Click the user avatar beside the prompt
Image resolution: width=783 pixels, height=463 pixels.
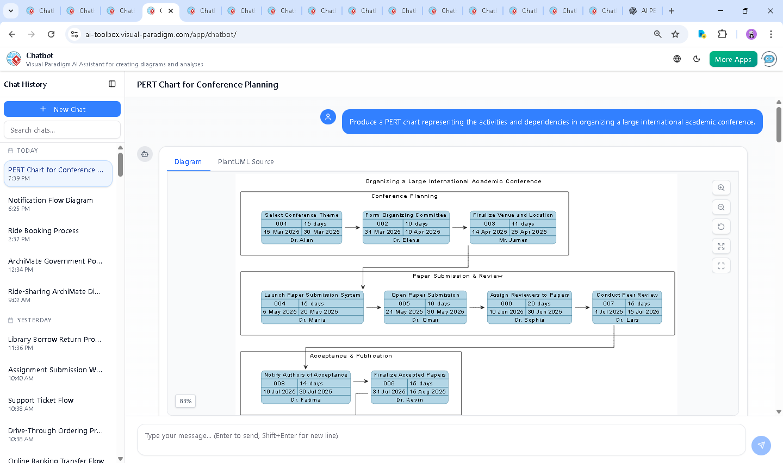328,117
